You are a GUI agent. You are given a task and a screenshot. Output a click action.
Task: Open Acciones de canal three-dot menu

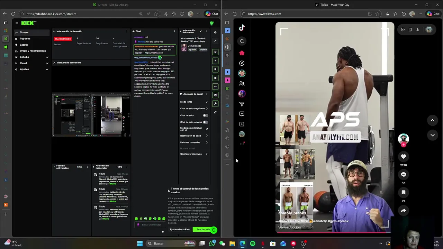point(206,94)
